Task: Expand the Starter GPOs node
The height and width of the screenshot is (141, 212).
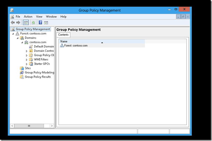Action: 27,64
